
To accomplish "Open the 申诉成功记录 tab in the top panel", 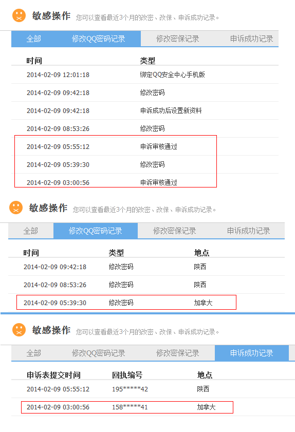I will [251, 39].
